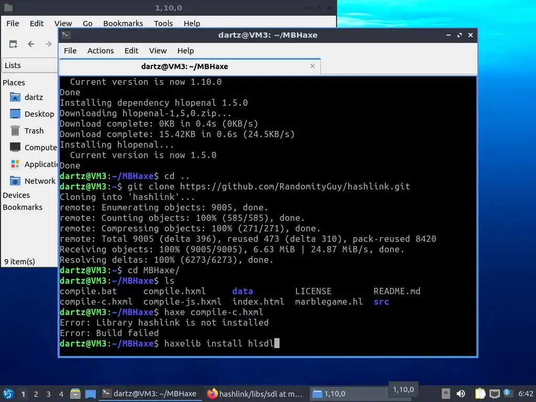Click the terminal window title bar icon
Screen dimensions: 536x402
[66, 35]
